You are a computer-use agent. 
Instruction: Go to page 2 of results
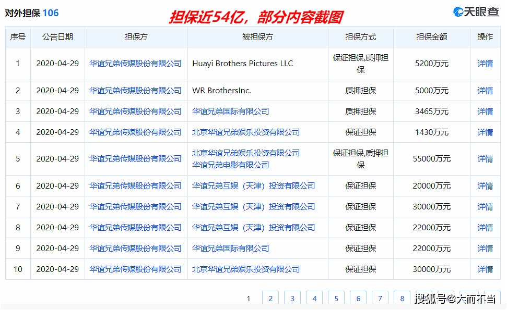pos(270,298)
